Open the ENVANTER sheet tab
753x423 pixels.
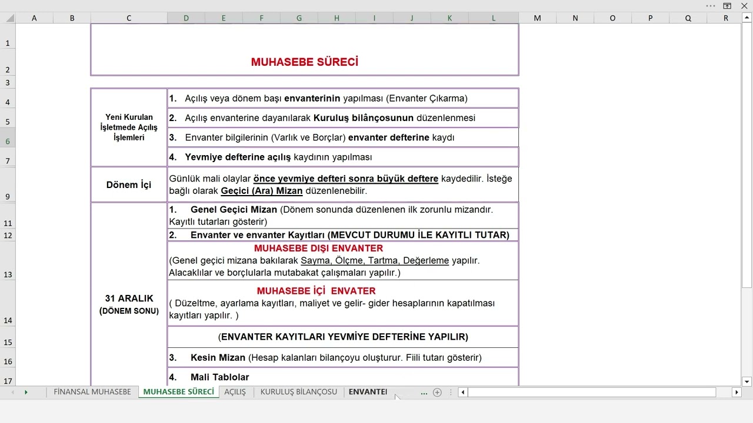[x=368, y=392]
